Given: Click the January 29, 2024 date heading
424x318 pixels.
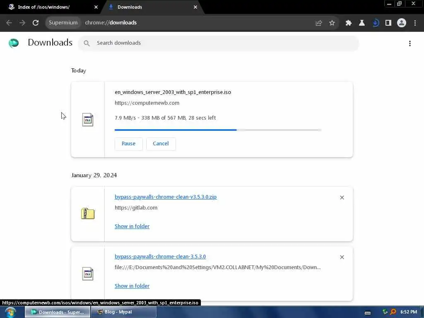Looking at the screenshot, I should [94, 175].
